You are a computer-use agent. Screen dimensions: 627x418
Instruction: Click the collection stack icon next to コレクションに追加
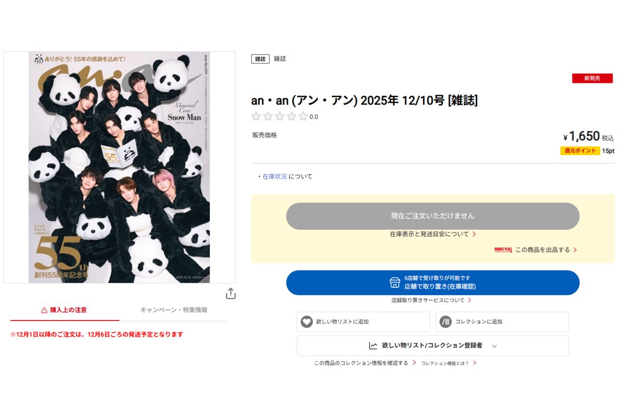(x=446, y=322)
